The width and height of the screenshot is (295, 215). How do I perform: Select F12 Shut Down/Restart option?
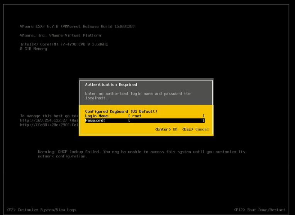pyautogui.click(x=259, y=210)
